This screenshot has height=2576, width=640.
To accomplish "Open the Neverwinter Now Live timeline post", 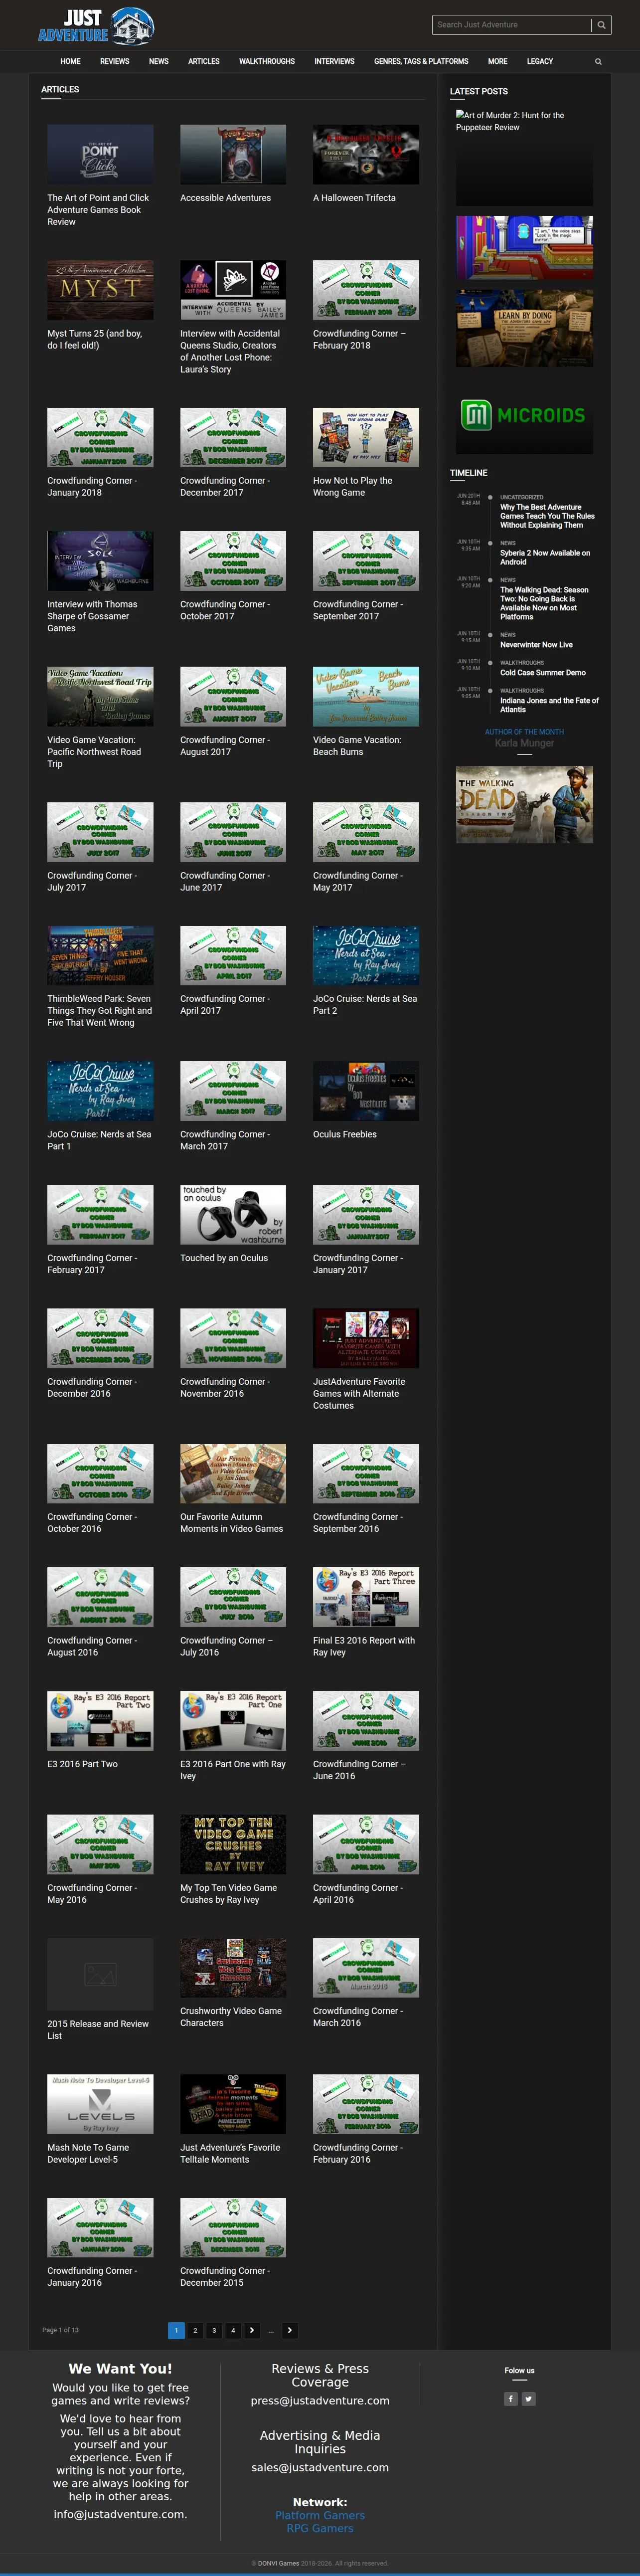I will click(x=536, y=645).
